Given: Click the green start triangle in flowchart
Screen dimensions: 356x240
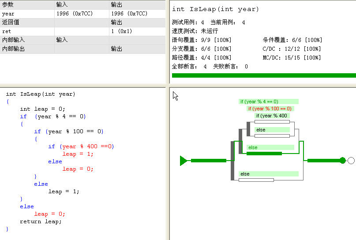Looking at the screenshot, I should 184,161.
